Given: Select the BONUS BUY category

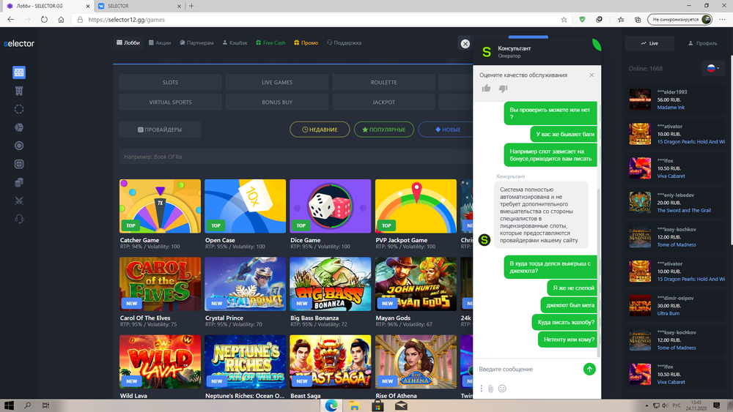Looking at the screenshot, I should point(277,102).
